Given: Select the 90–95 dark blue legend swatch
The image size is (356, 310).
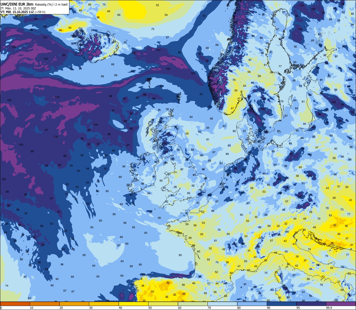Looking at the screenshot, I should [x=281, y=304].
